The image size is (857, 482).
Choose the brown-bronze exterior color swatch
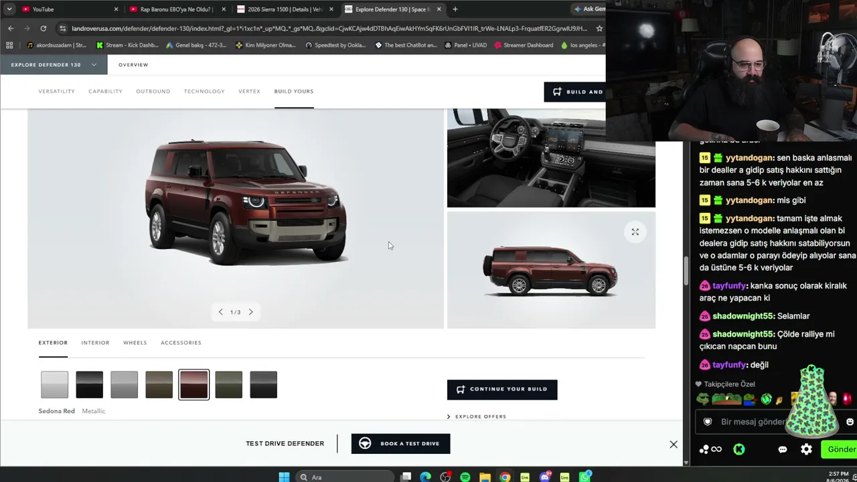point(159,385)
